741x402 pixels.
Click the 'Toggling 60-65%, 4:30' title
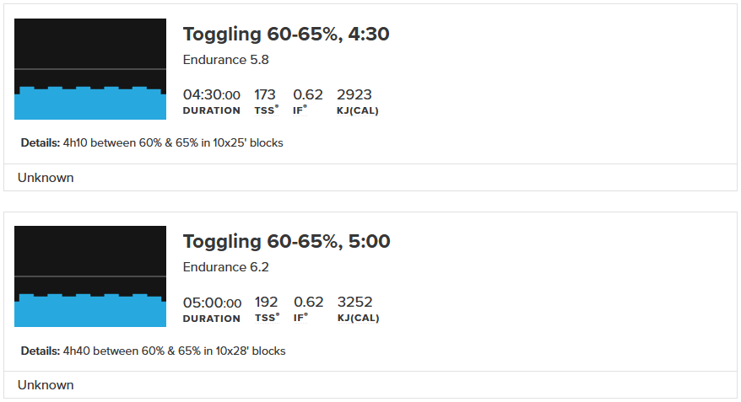point(286,35)
